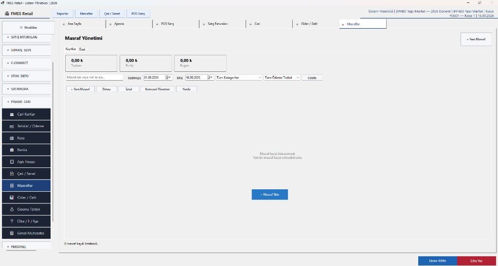Open Cari Kartlar via its people icon

[x=12, y=114]
